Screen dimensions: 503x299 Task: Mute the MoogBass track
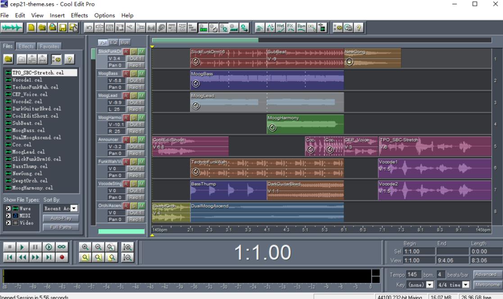click(141, 74)
